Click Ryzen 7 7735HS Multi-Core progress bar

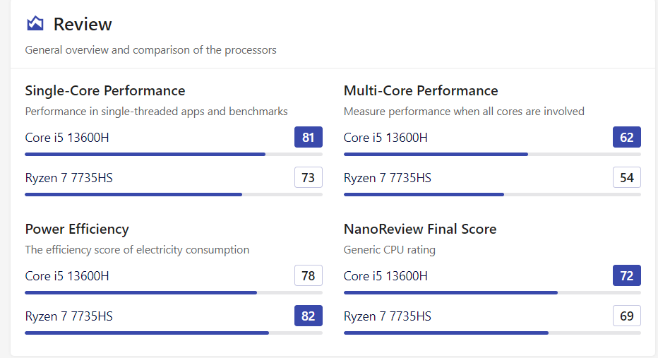[424, 194]
